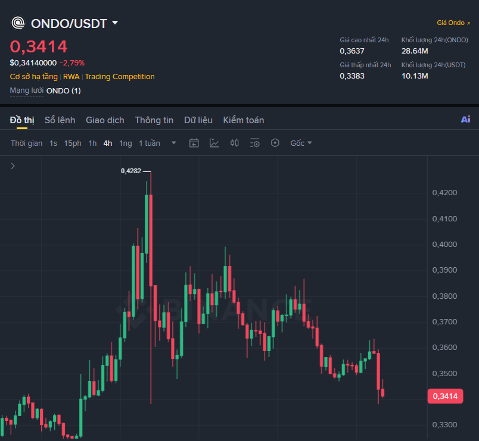Viewport: 479px width, 441px height.
Task: Click the -2,79% price change text
Action: point(72,63)
